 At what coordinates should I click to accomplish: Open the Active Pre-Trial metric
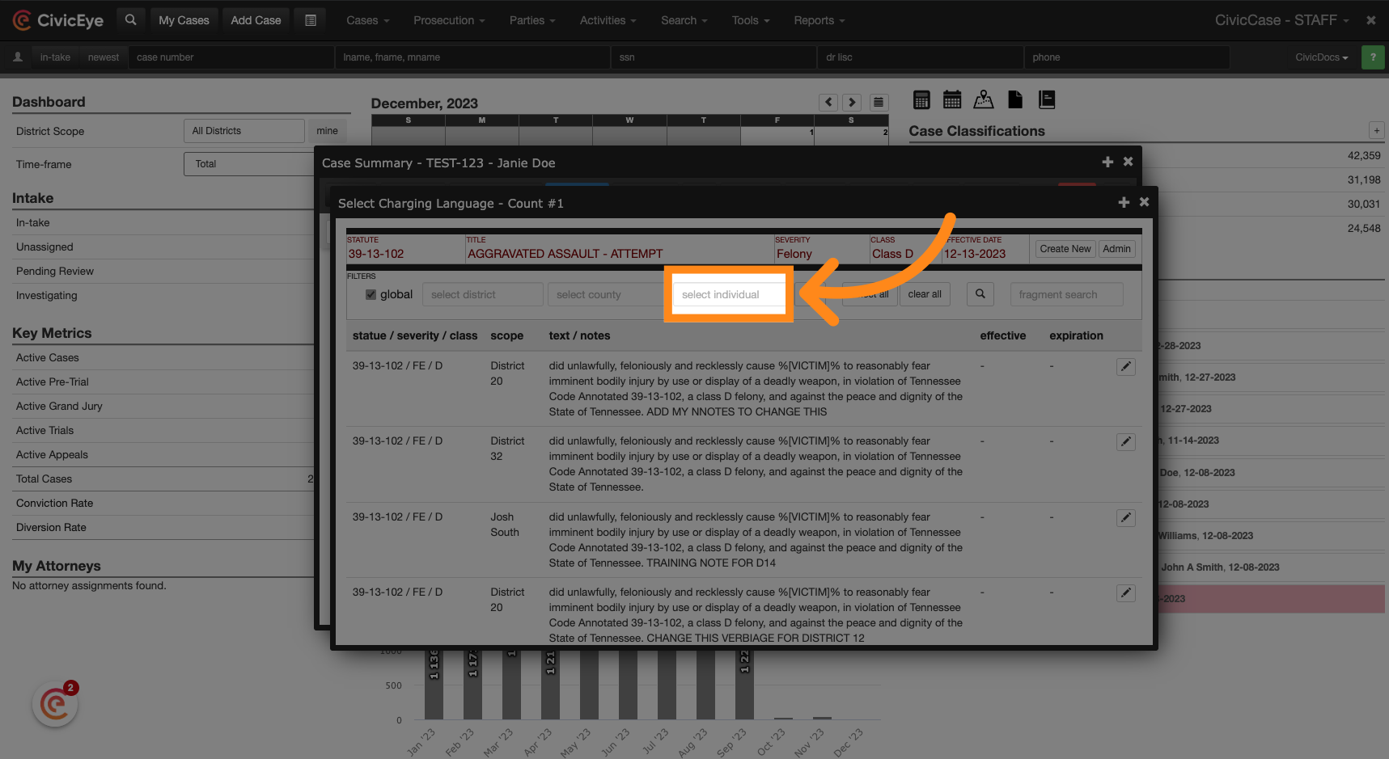(53, 382)
